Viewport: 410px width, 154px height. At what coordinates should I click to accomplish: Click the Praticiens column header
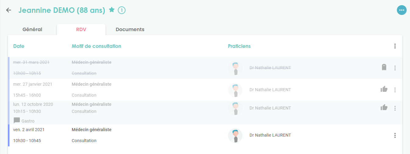tap(239, 46)
